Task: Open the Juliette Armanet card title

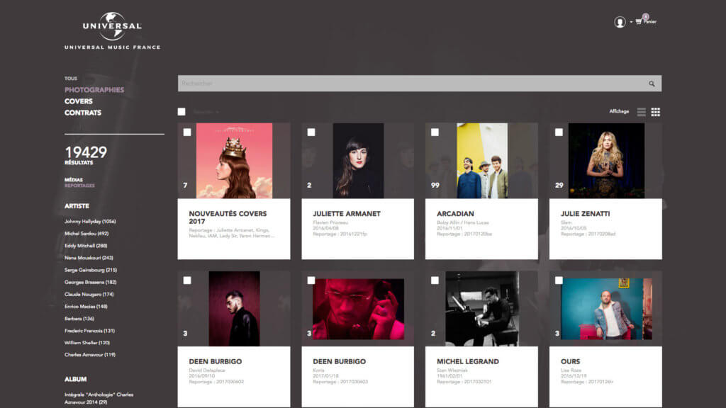Action: pos(347,214)
